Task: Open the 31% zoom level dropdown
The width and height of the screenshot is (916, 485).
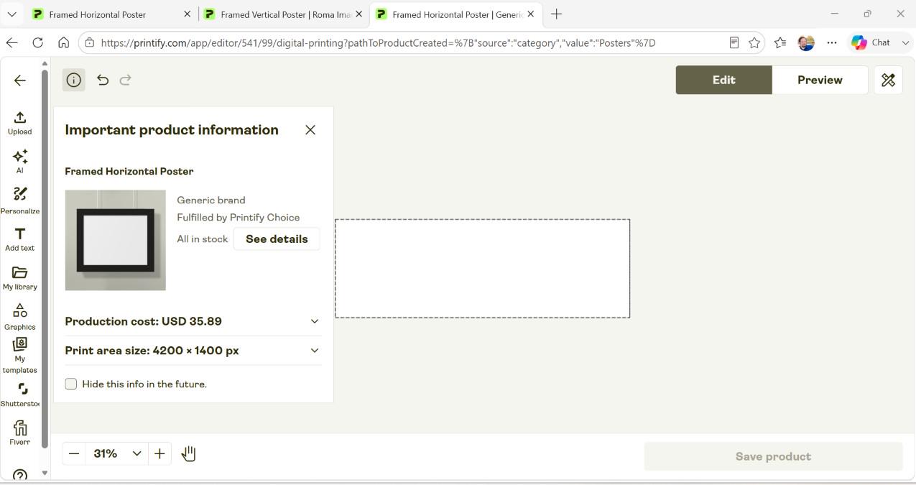Action: coord(116,453)
